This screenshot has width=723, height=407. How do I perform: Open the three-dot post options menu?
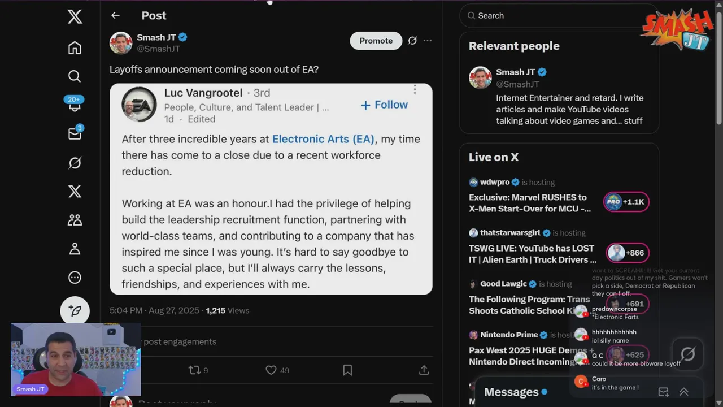pyautogui.click(x=428, y=41)
